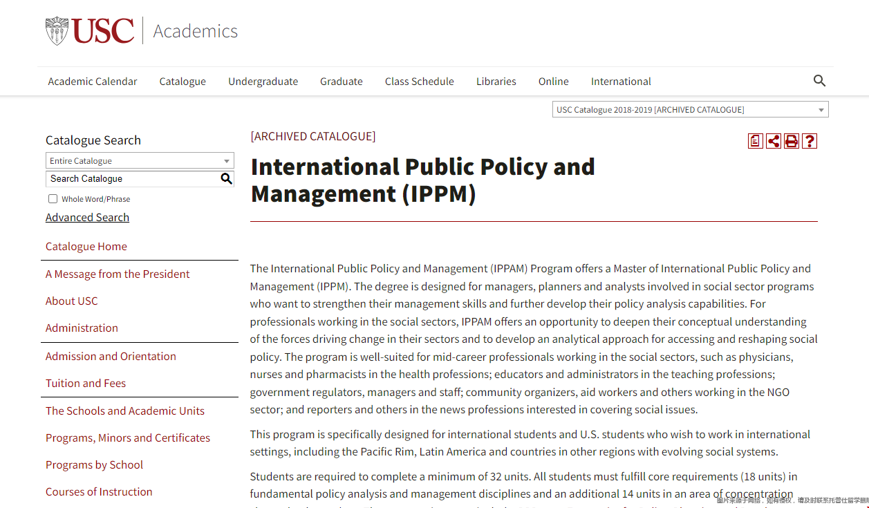Select the Graduate navigation item
The width and height of the screenshot is (869, 508).
(342, 82)
